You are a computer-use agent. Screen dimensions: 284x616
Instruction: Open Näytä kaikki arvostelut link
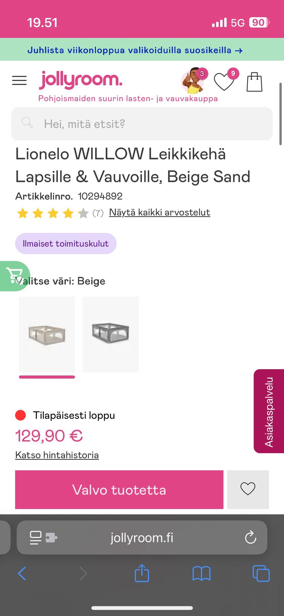[159, 212]
